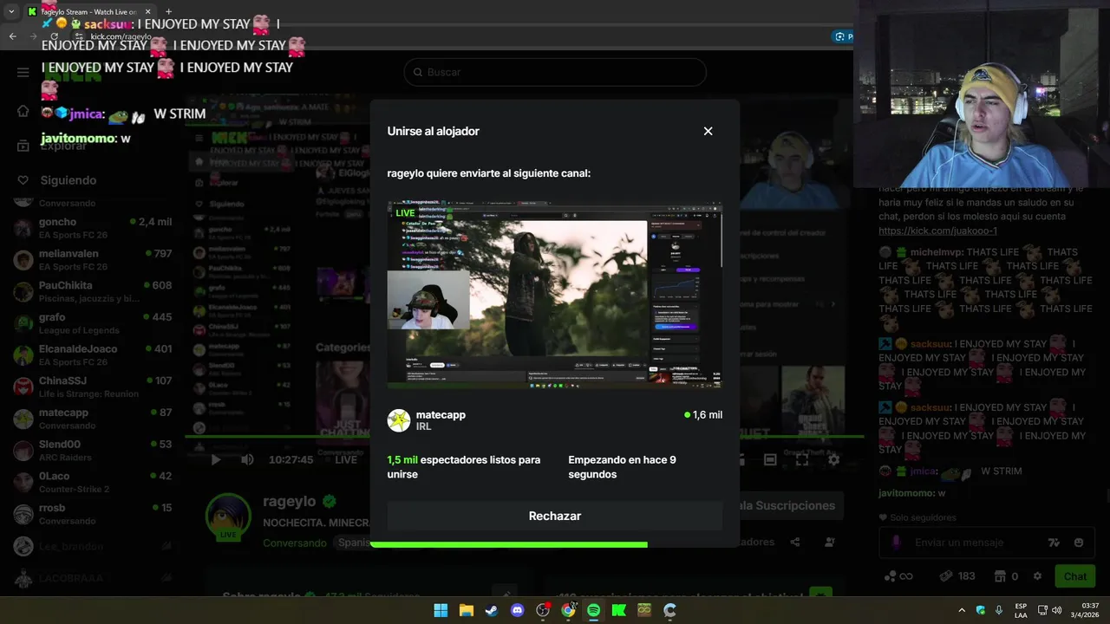This screenshot has height=624, width=1110.
Task: Open Spotify from the taskbar
Action: point(593,610)
